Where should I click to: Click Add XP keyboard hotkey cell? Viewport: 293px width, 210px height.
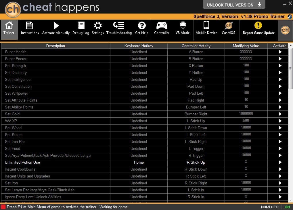point(139,121)
